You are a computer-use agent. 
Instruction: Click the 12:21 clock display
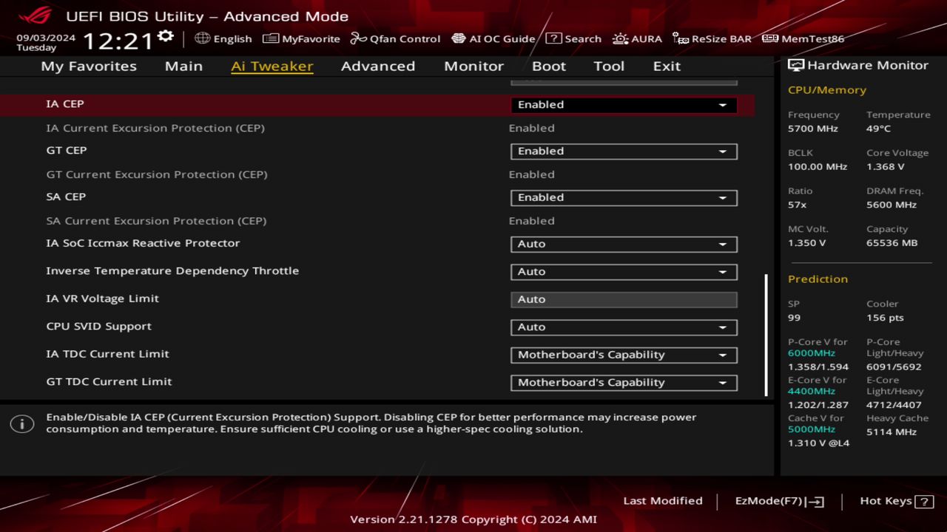(x=118, y=41)
